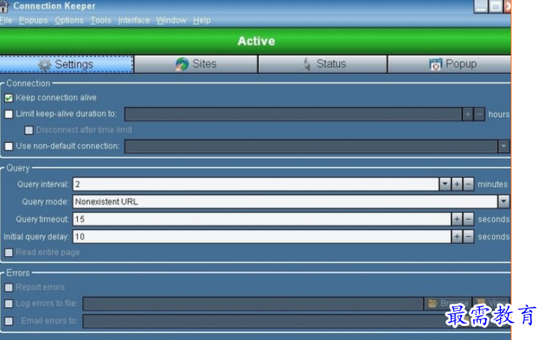Click the green Active status banner

pos(255,41)
